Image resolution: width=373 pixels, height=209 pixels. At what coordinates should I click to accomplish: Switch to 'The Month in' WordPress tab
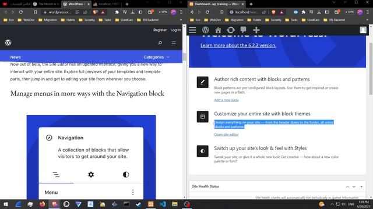click(46, 4)
